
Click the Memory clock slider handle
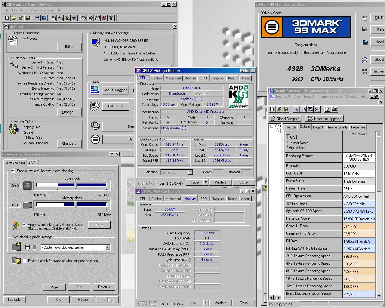(75, 205)
